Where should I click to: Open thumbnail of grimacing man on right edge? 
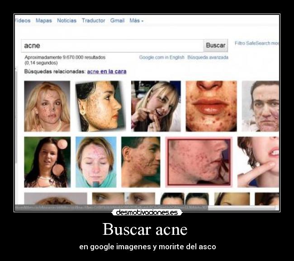(x=261, y=106)
